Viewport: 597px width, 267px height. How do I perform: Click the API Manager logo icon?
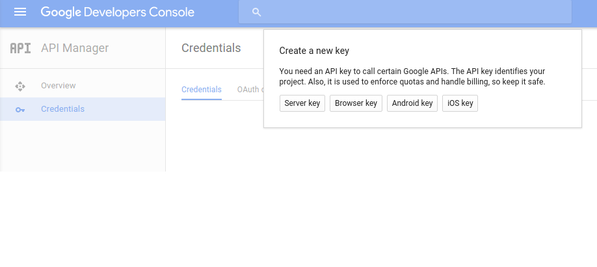click(x=21, y=48)
